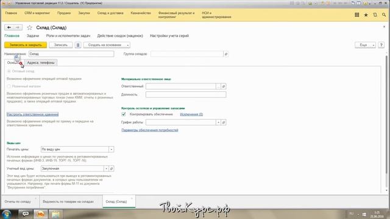Open Казначейство section
The image size is (390, 219).
[x=141, y=13]
